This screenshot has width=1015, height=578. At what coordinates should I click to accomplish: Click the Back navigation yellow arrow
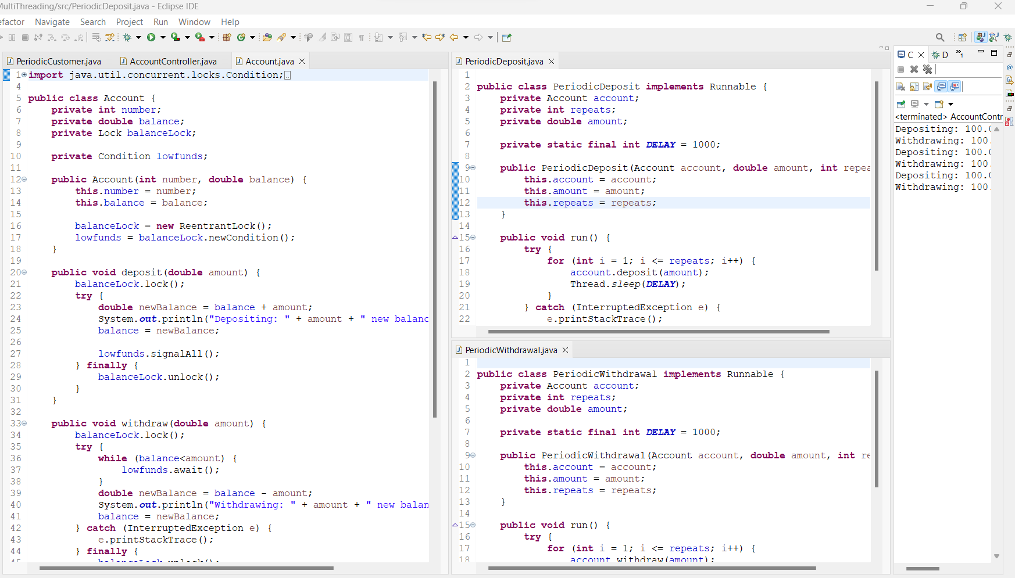(x=454, y=37)
